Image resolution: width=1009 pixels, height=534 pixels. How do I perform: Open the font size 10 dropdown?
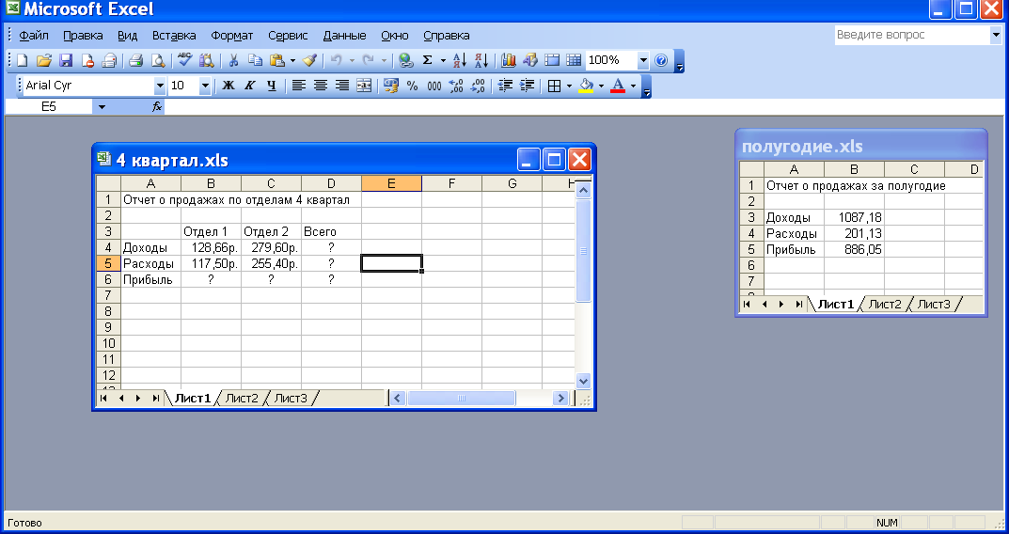[x=205, y=86]
